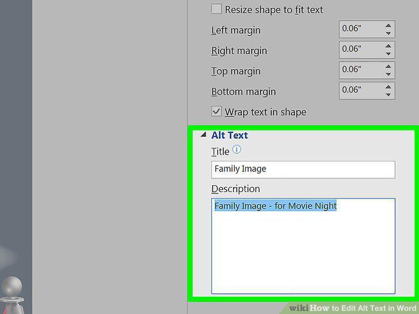Click the Right margin label

pyautogui.click(x=239, y=51)
